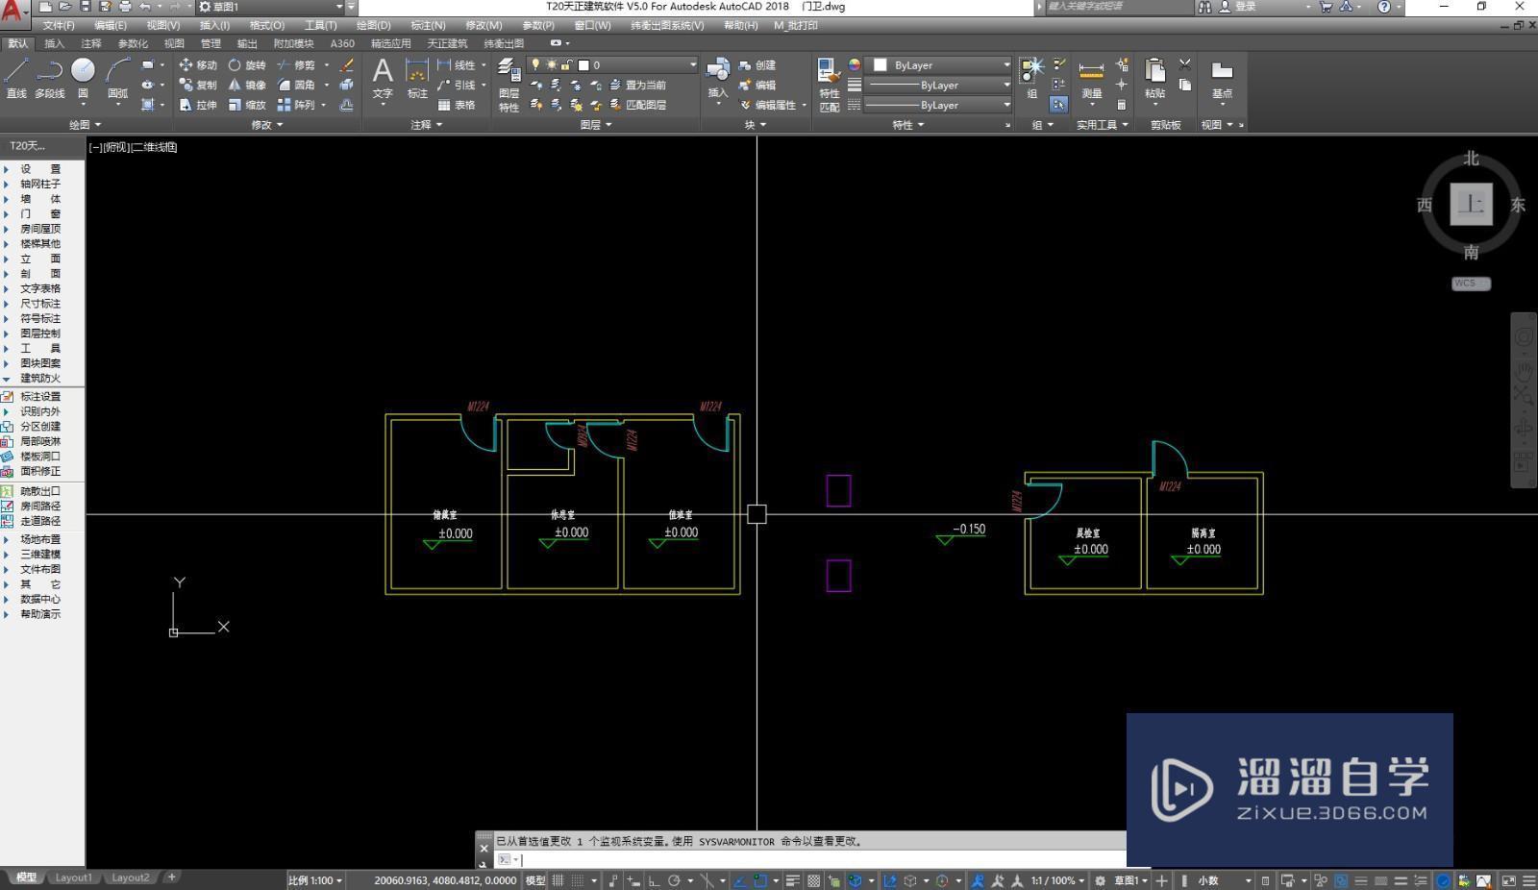Expand the 门窗 item in Tianzheng sidebar

(x=40, y=213)
